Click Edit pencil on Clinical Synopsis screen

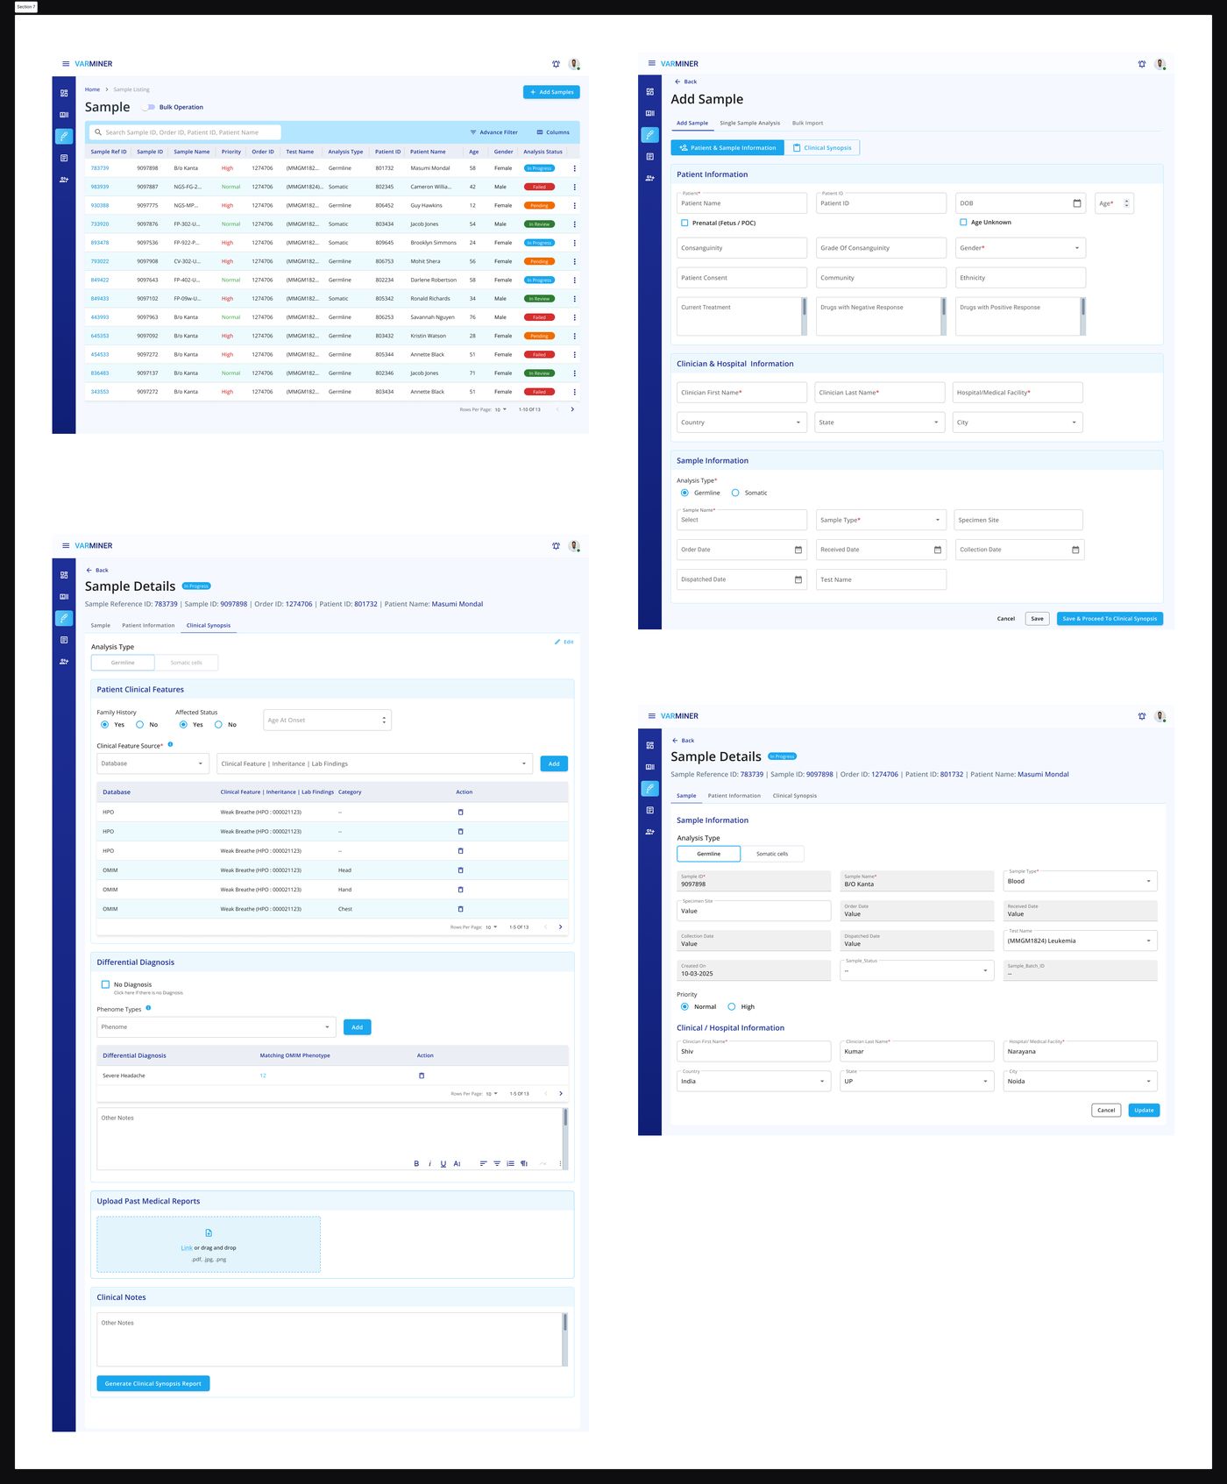564,642
